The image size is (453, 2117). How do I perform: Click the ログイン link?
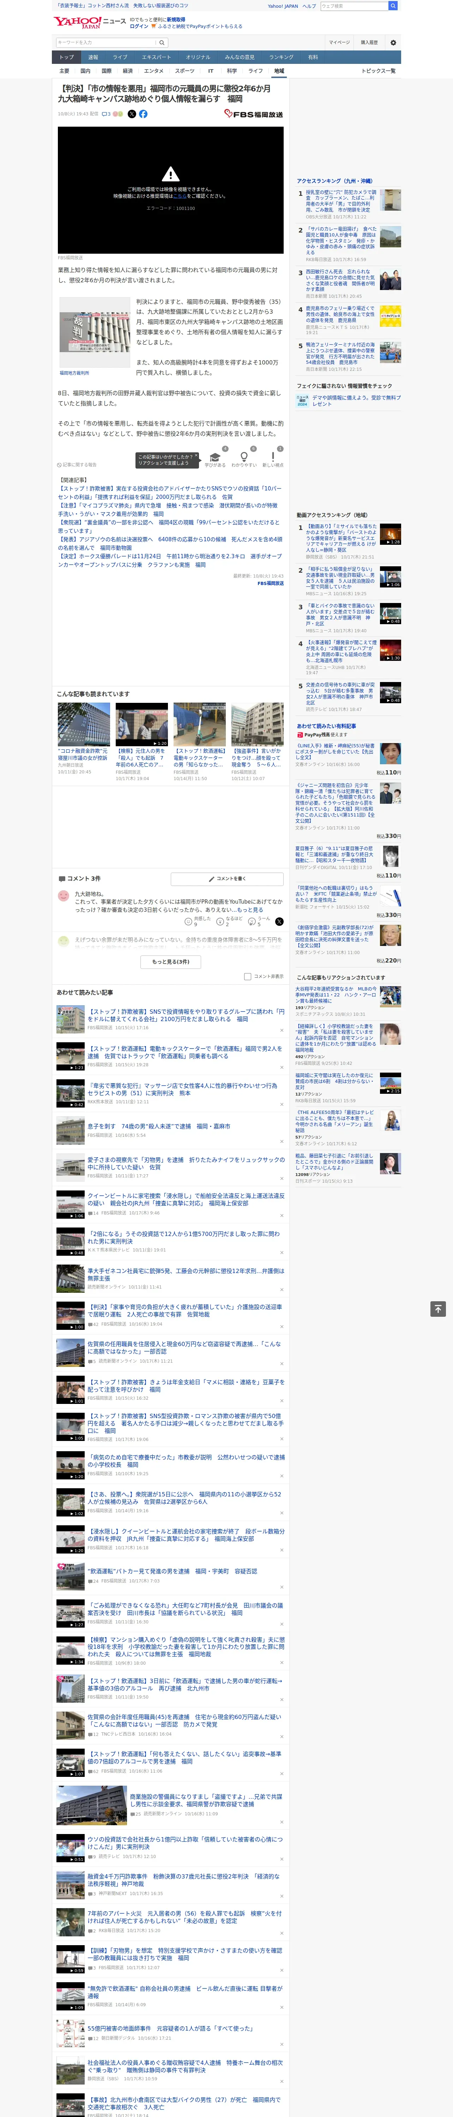pos(139,26)
